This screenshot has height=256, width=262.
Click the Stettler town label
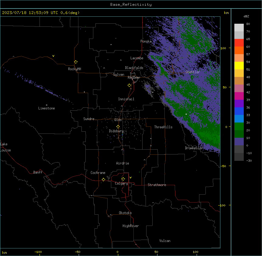coord(192,72)
